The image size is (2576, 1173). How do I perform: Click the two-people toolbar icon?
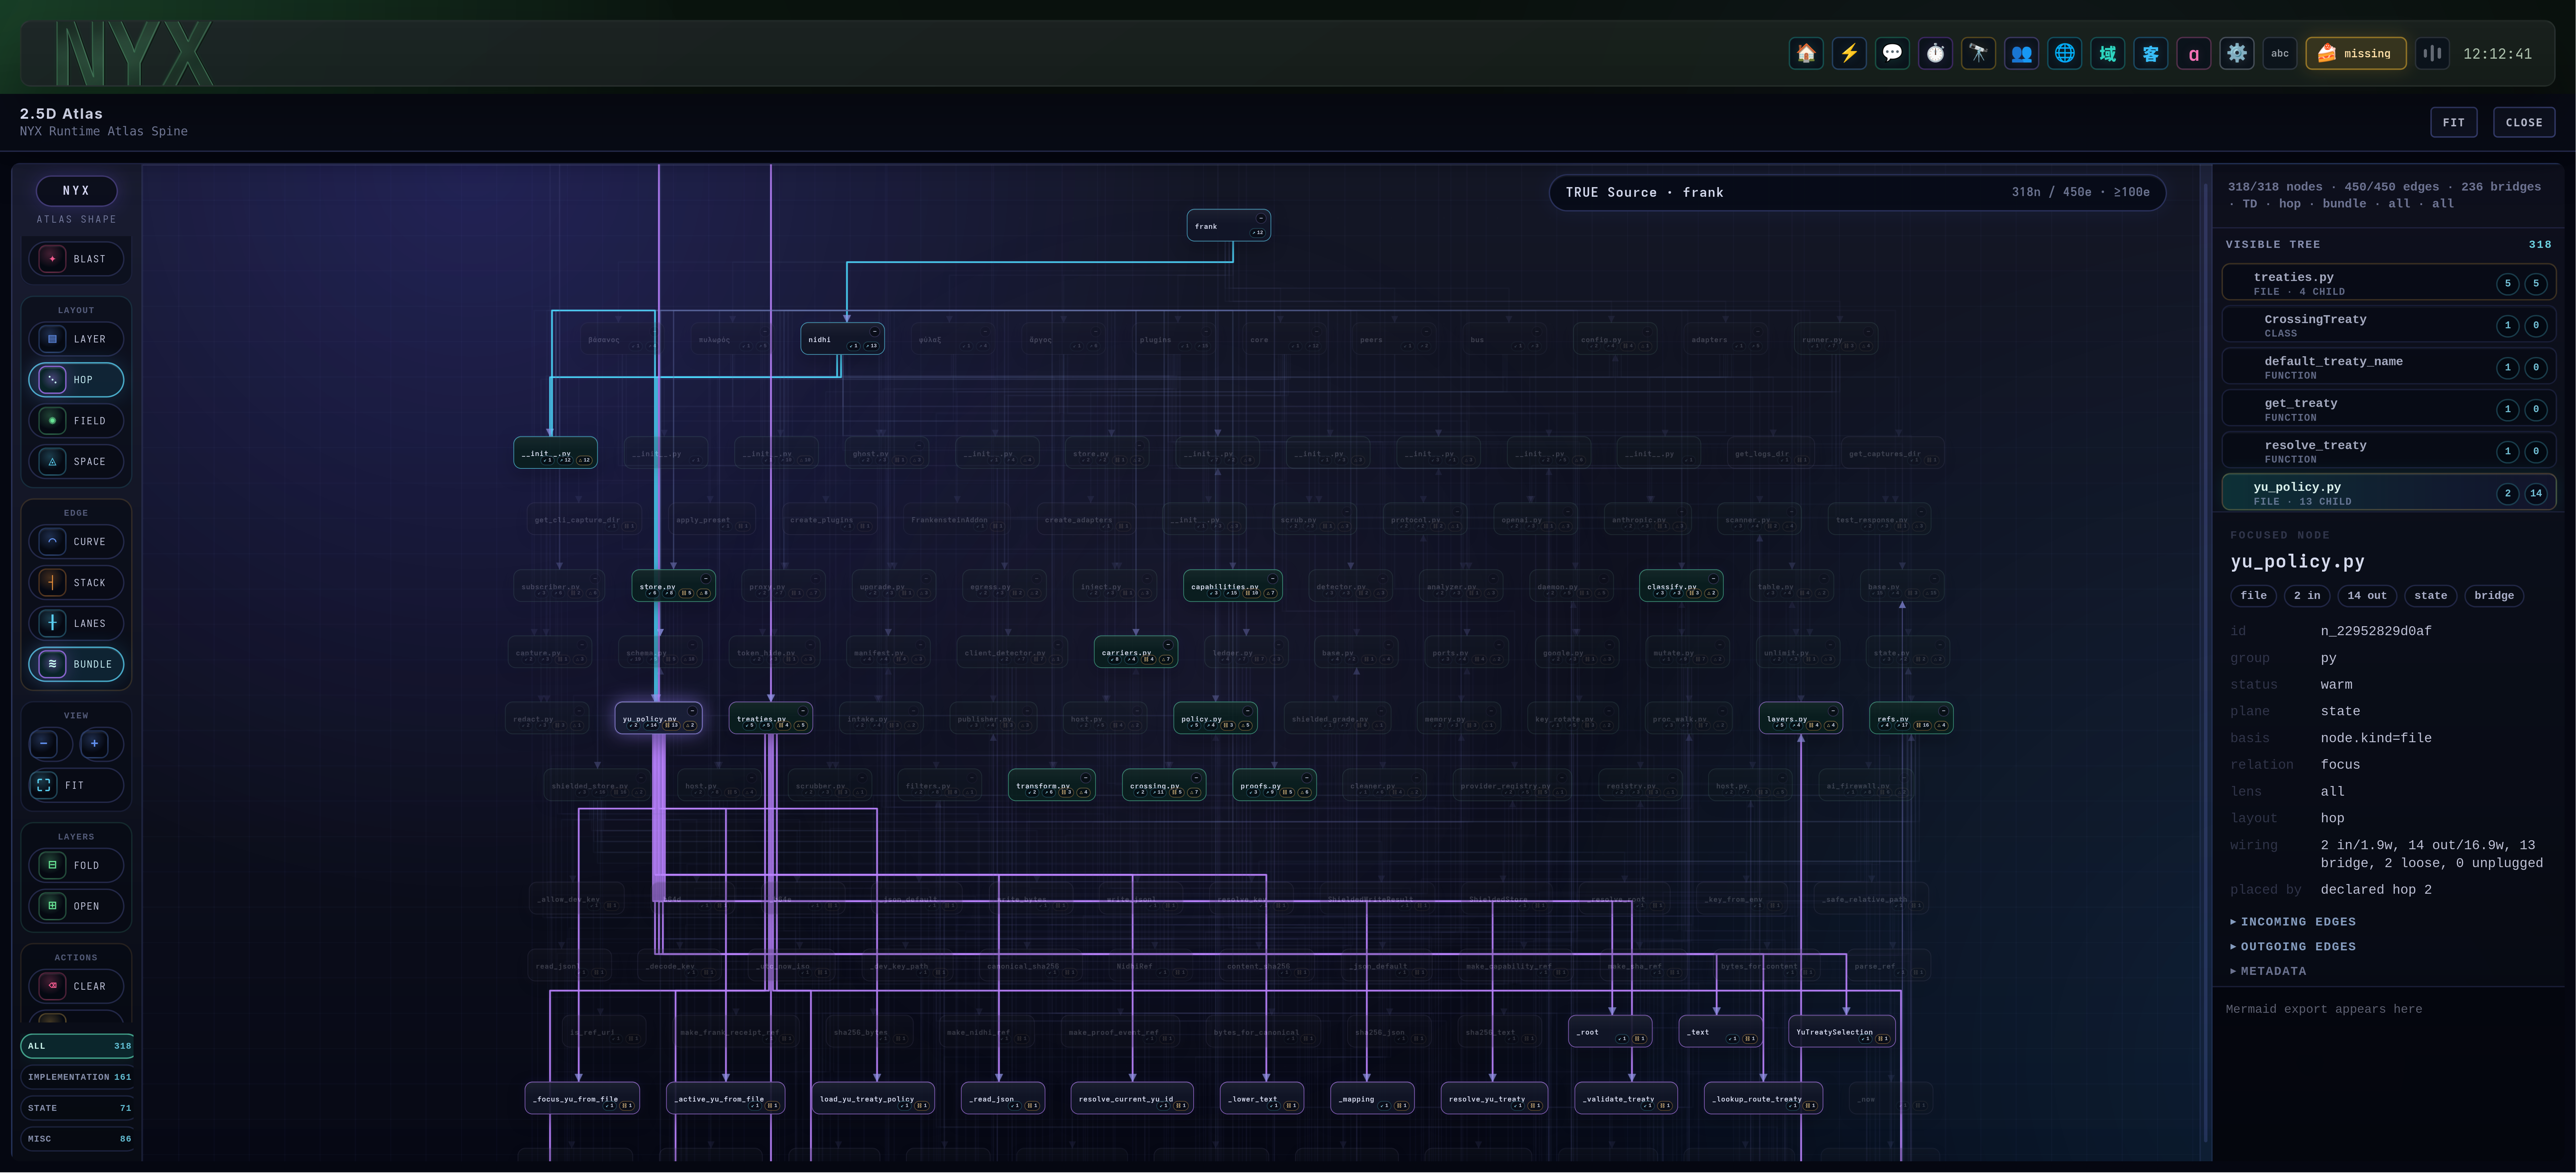pos(2021,53)
